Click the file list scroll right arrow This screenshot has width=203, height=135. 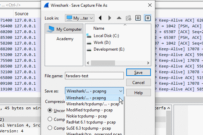pyautogui.click(x=148, y=63)
